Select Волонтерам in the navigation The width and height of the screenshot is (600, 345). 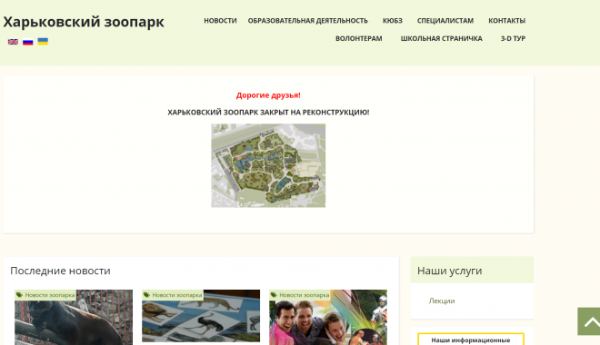359,39
